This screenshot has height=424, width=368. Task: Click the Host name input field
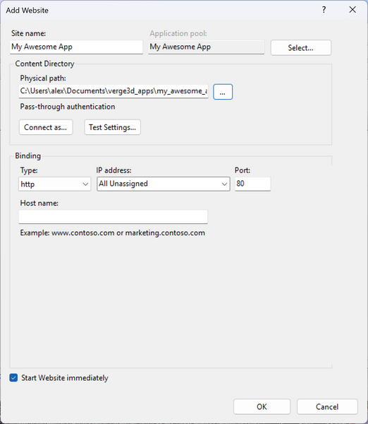[x=114, y=217]
